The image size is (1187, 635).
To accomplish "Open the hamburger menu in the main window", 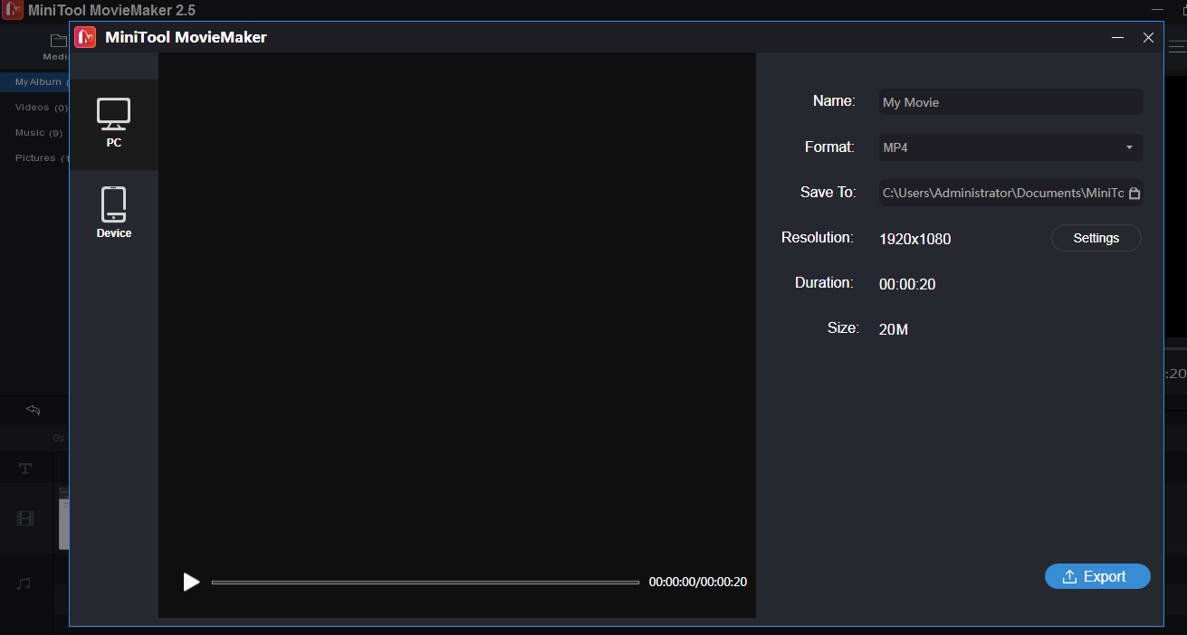I will [x=1177, y=46].
